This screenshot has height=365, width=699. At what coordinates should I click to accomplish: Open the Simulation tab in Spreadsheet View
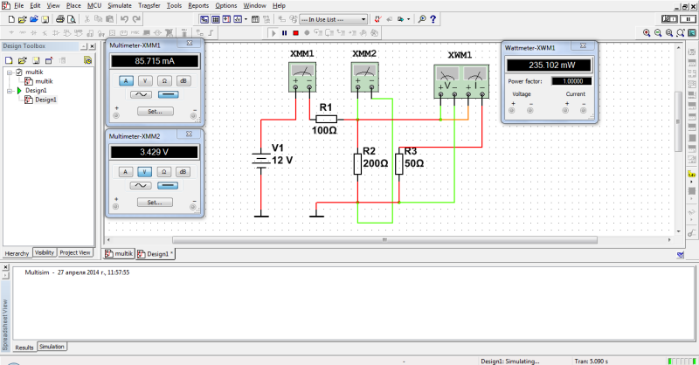coord(52,347)
